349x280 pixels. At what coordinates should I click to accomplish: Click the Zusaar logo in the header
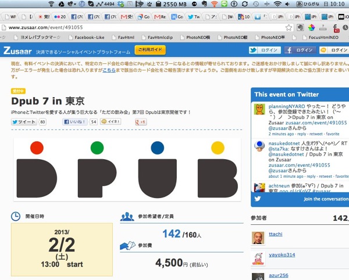pyautogui.click(x=17, y=51)
